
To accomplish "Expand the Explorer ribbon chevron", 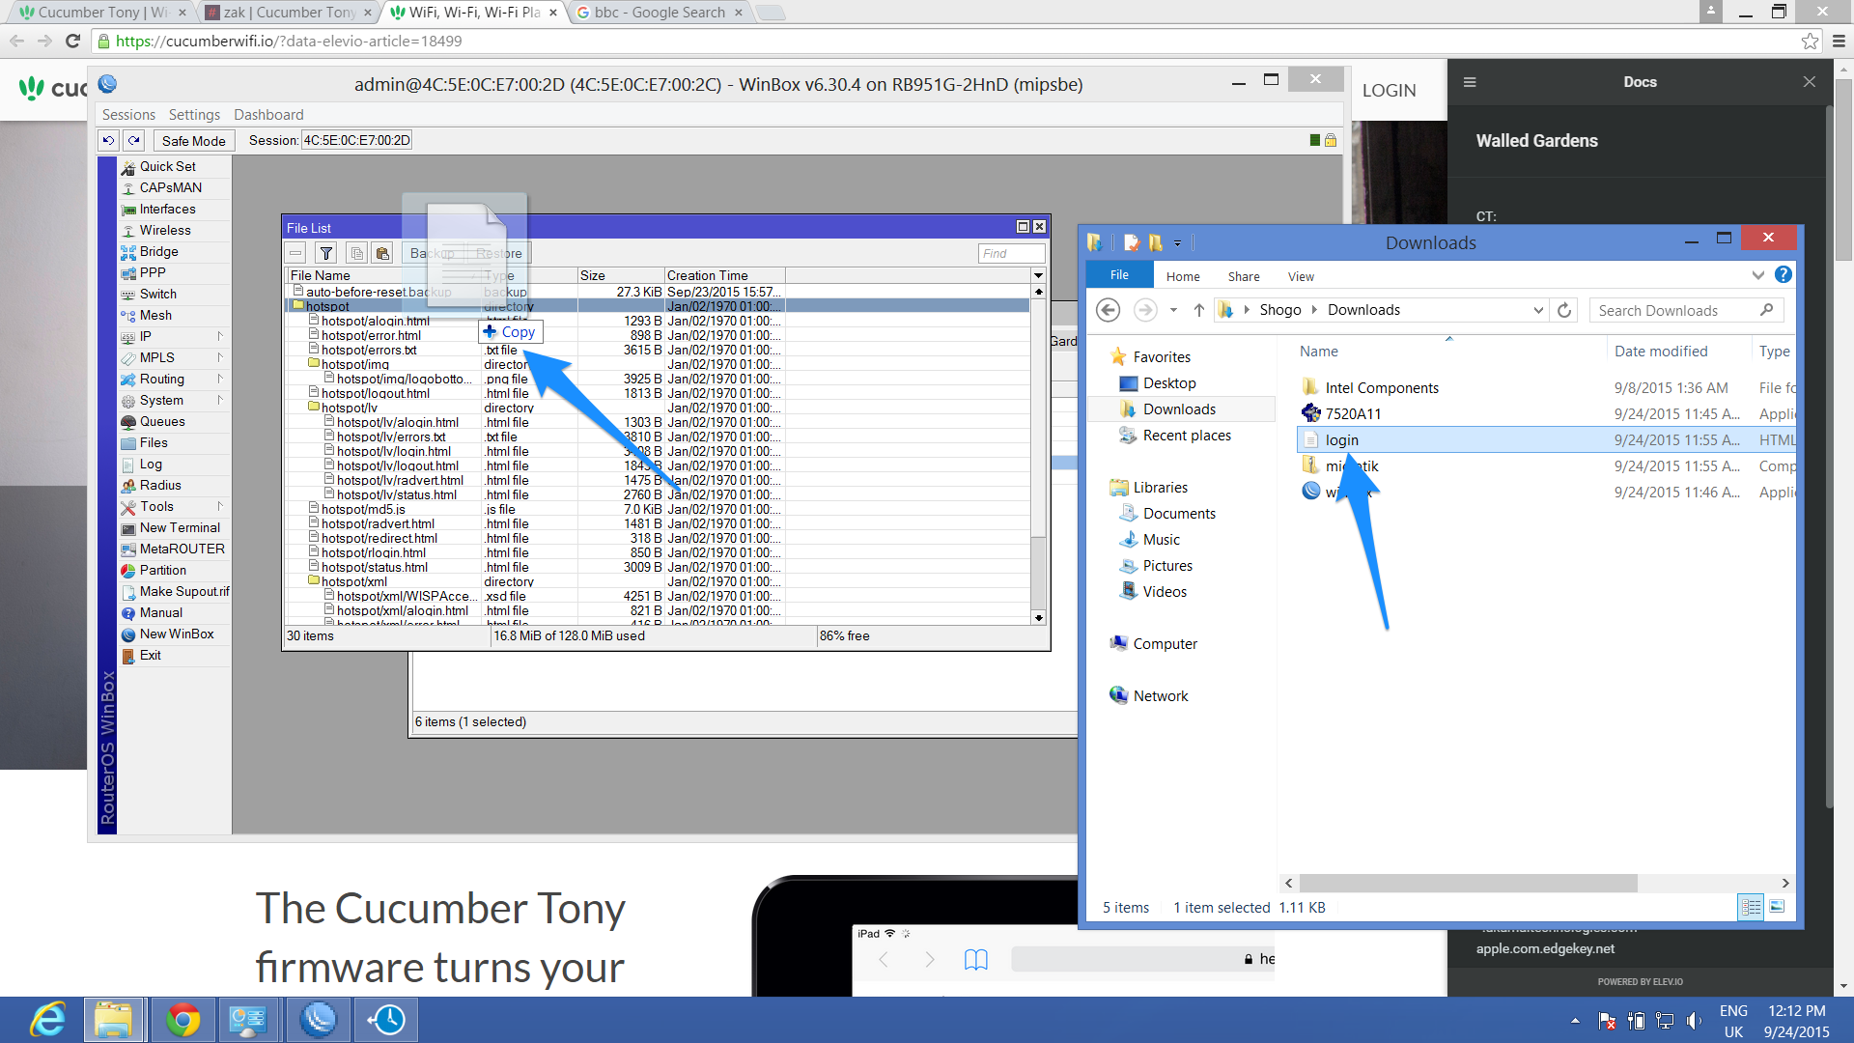I will pyautogui.click(x=1757, y=275).
